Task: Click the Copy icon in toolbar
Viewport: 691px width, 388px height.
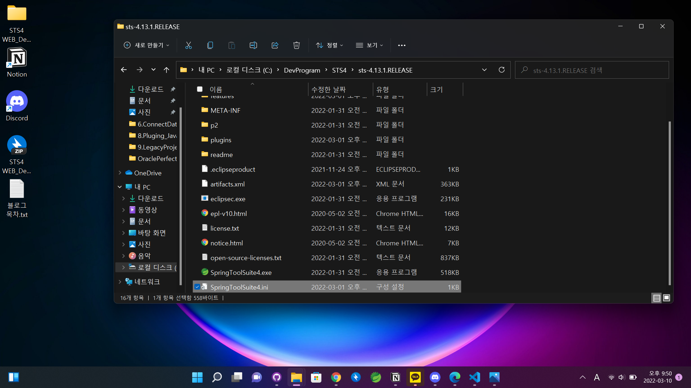Action: pyautogui.click(x=210, y=45)
